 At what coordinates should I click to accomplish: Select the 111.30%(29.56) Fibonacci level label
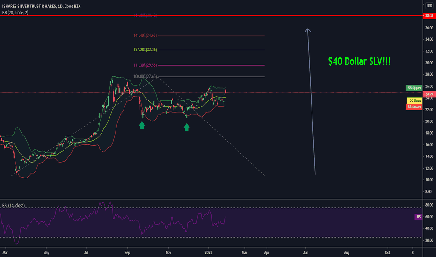(145, 65)
